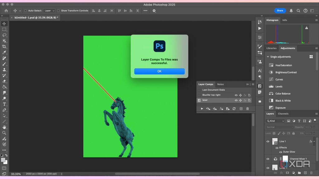Viewport: 319px width, 179px height.
Task: Select the kUntitled-1.psd document tab
Action: coord(36,18)
